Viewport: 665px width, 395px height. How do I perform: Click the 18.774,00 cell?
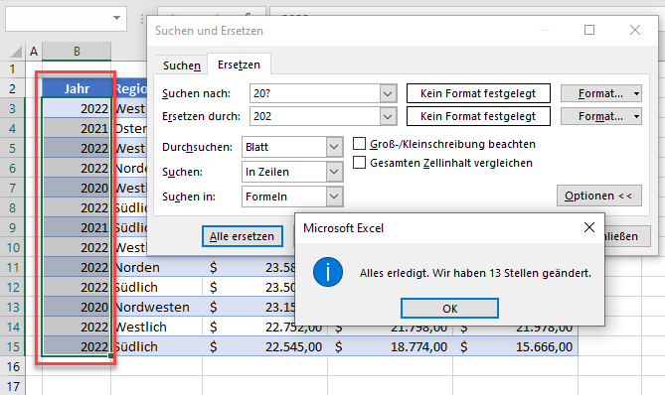point(391,346)
